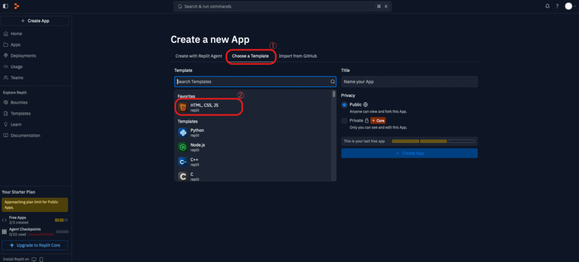Open Bounties in the sidebar
The width and height of the screenshot is (579, 262).
tap(36, 102)
